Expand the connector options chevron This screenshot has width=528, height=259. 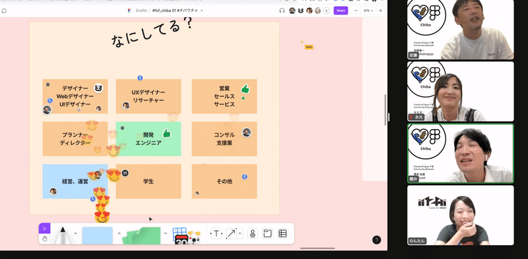point(240,233)
